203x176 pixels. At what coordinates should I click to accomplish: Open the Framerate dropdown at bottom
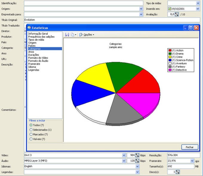[192, 161]
